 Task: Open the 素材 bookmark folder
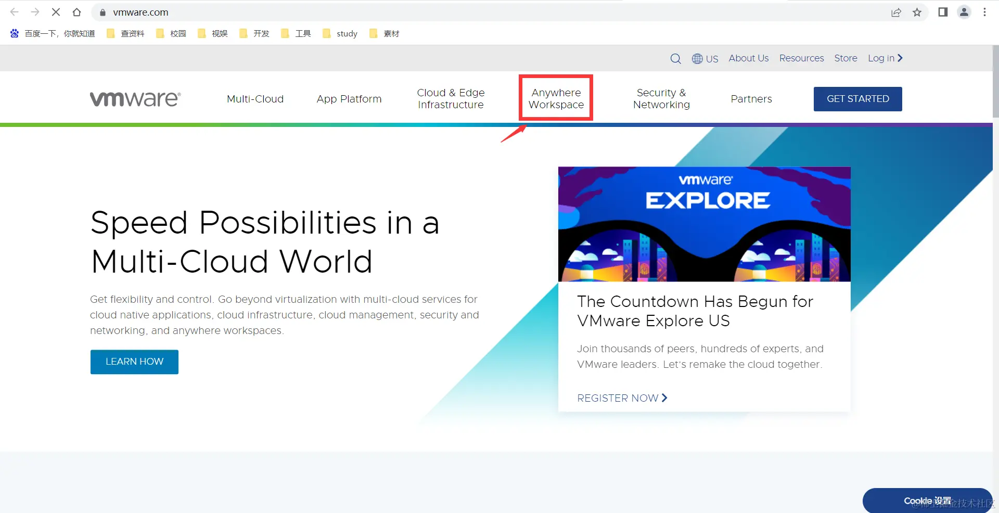tap(385, 33)
